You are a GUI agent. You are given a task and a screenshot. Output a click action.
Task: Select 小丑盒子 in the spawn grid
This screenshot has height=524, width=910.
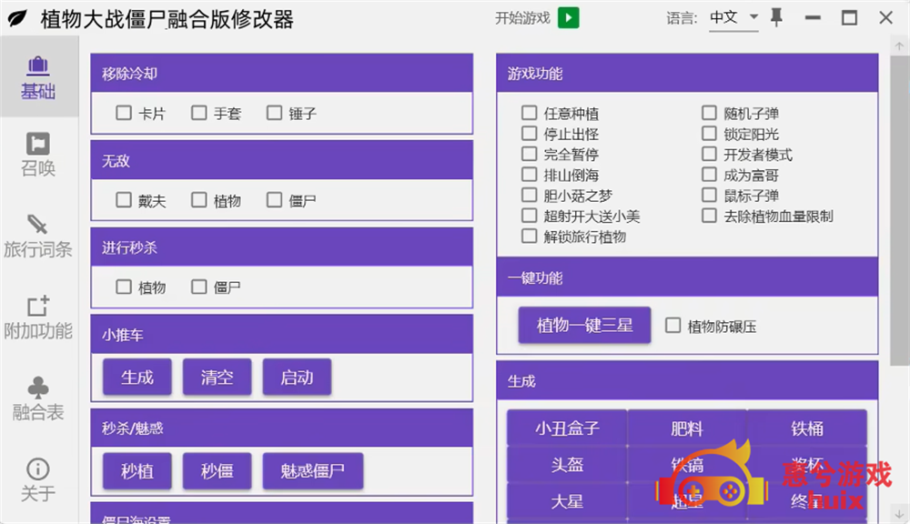tap(567, 428)
